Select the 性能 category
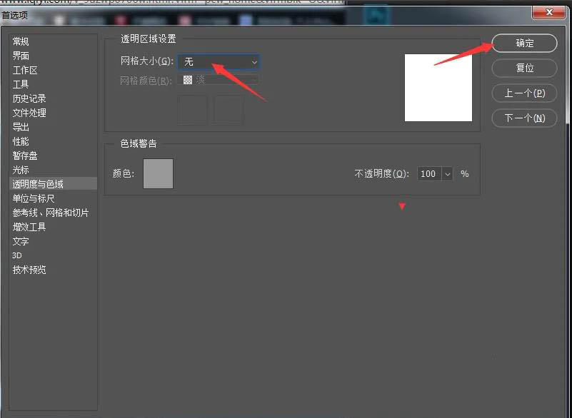Image resolution: width=572 pixels, height=418 pixels. pos(21,141)
